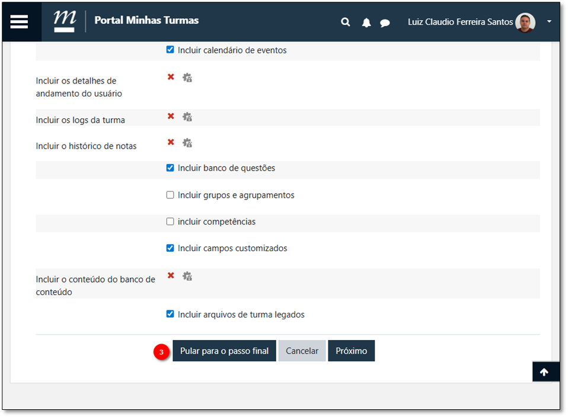Enable Incluir grupos e agrupamentos
The width and height of the screenshot is (568, 417).
tap(170, 195)
